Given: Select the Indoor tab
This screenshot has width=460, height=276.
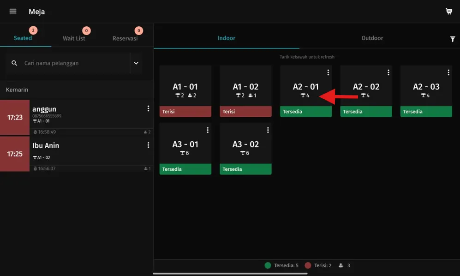Looking at the screenshot, I should pyautogui.click(x=227, y=38).
